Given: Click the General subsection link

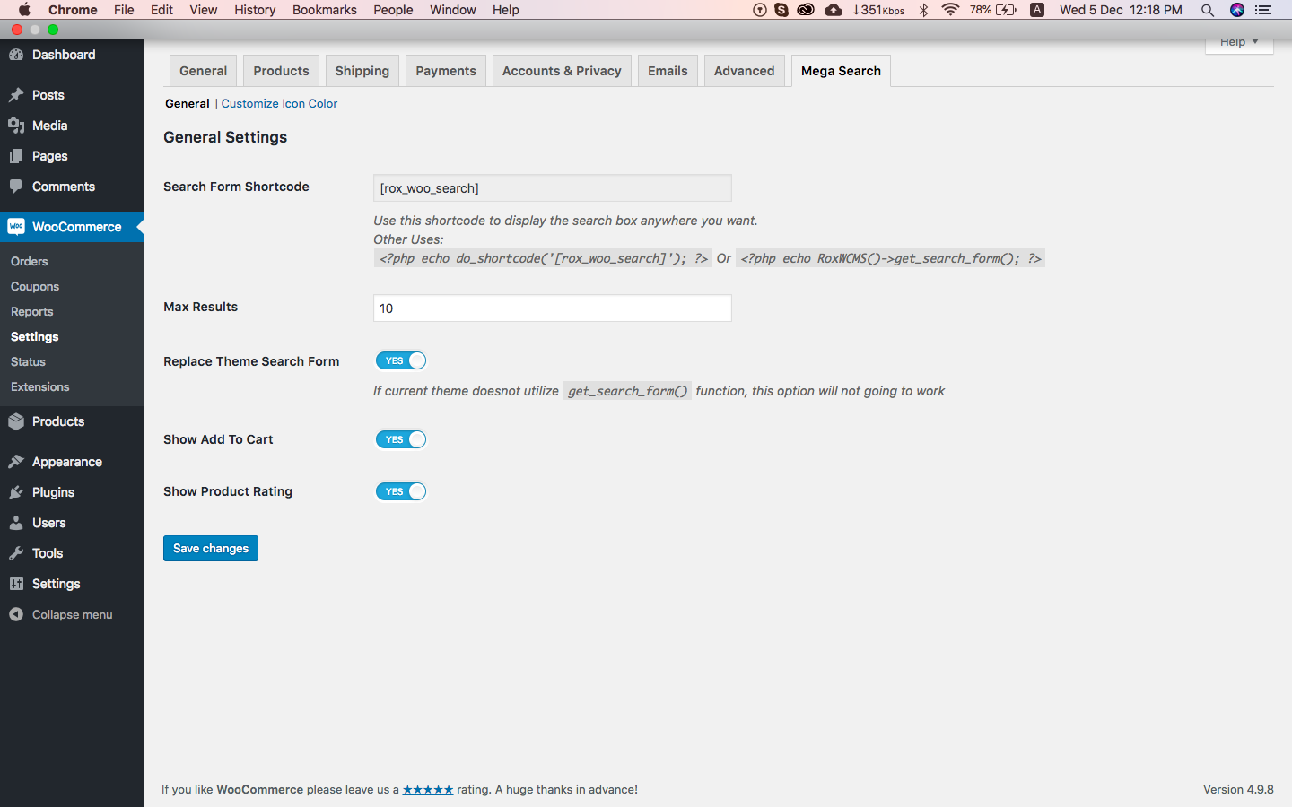Looking at the screenshot, I should (x=188, y=103).
